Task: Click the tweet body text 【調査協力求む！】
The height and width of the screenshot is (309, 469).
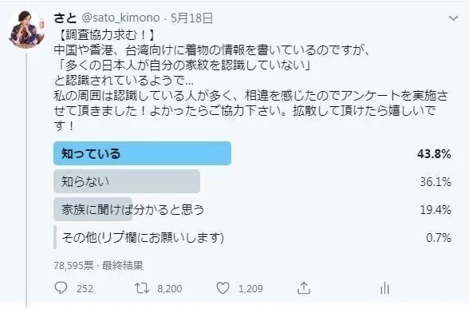Action: [x=104, y=35]
